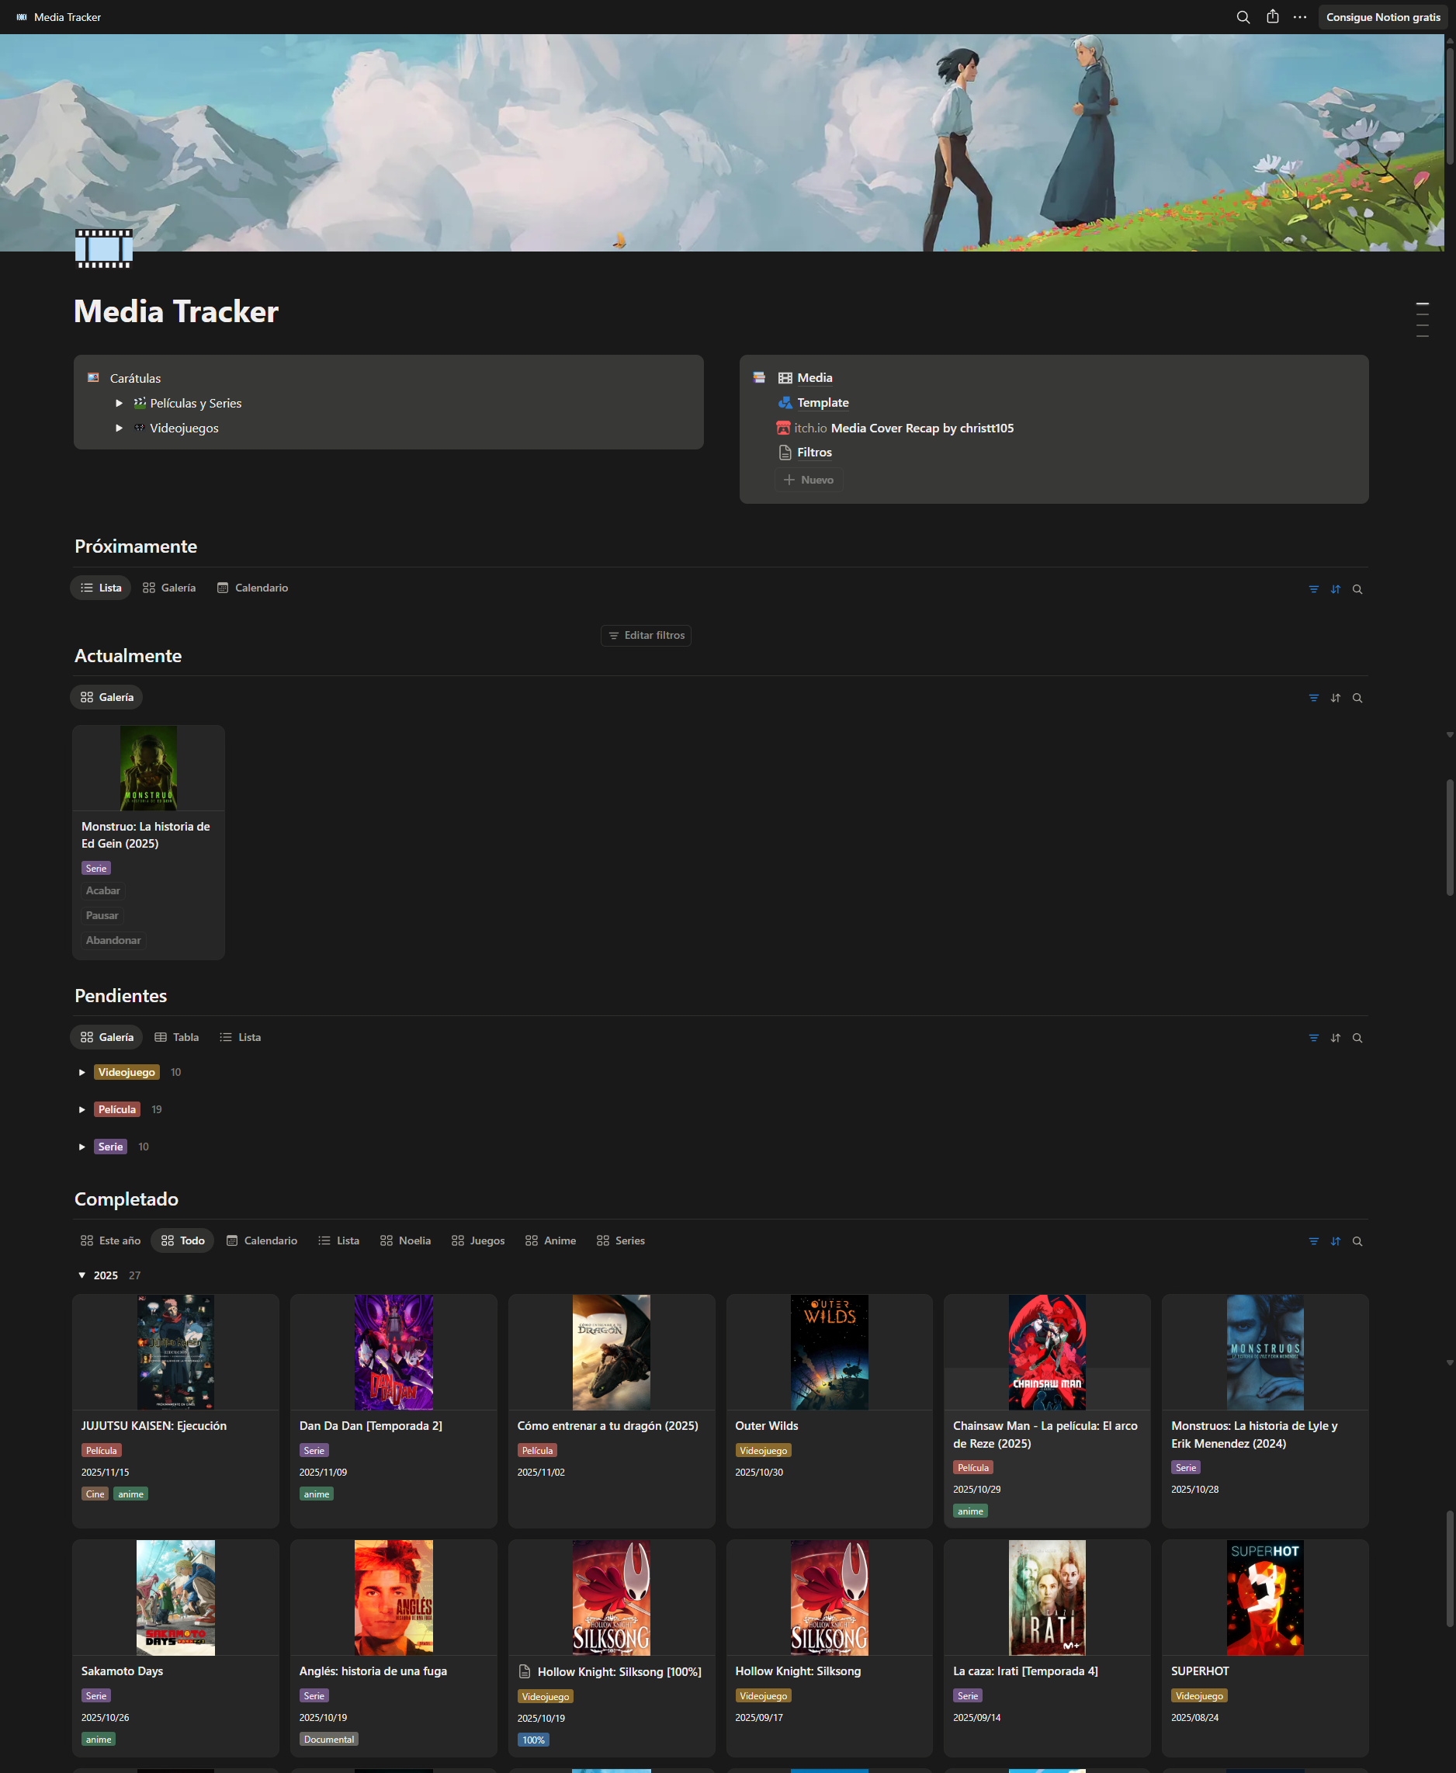The image size is (1456, 1773).
Task: Switch Próximamente to the Calendario view
Action: 252,587
